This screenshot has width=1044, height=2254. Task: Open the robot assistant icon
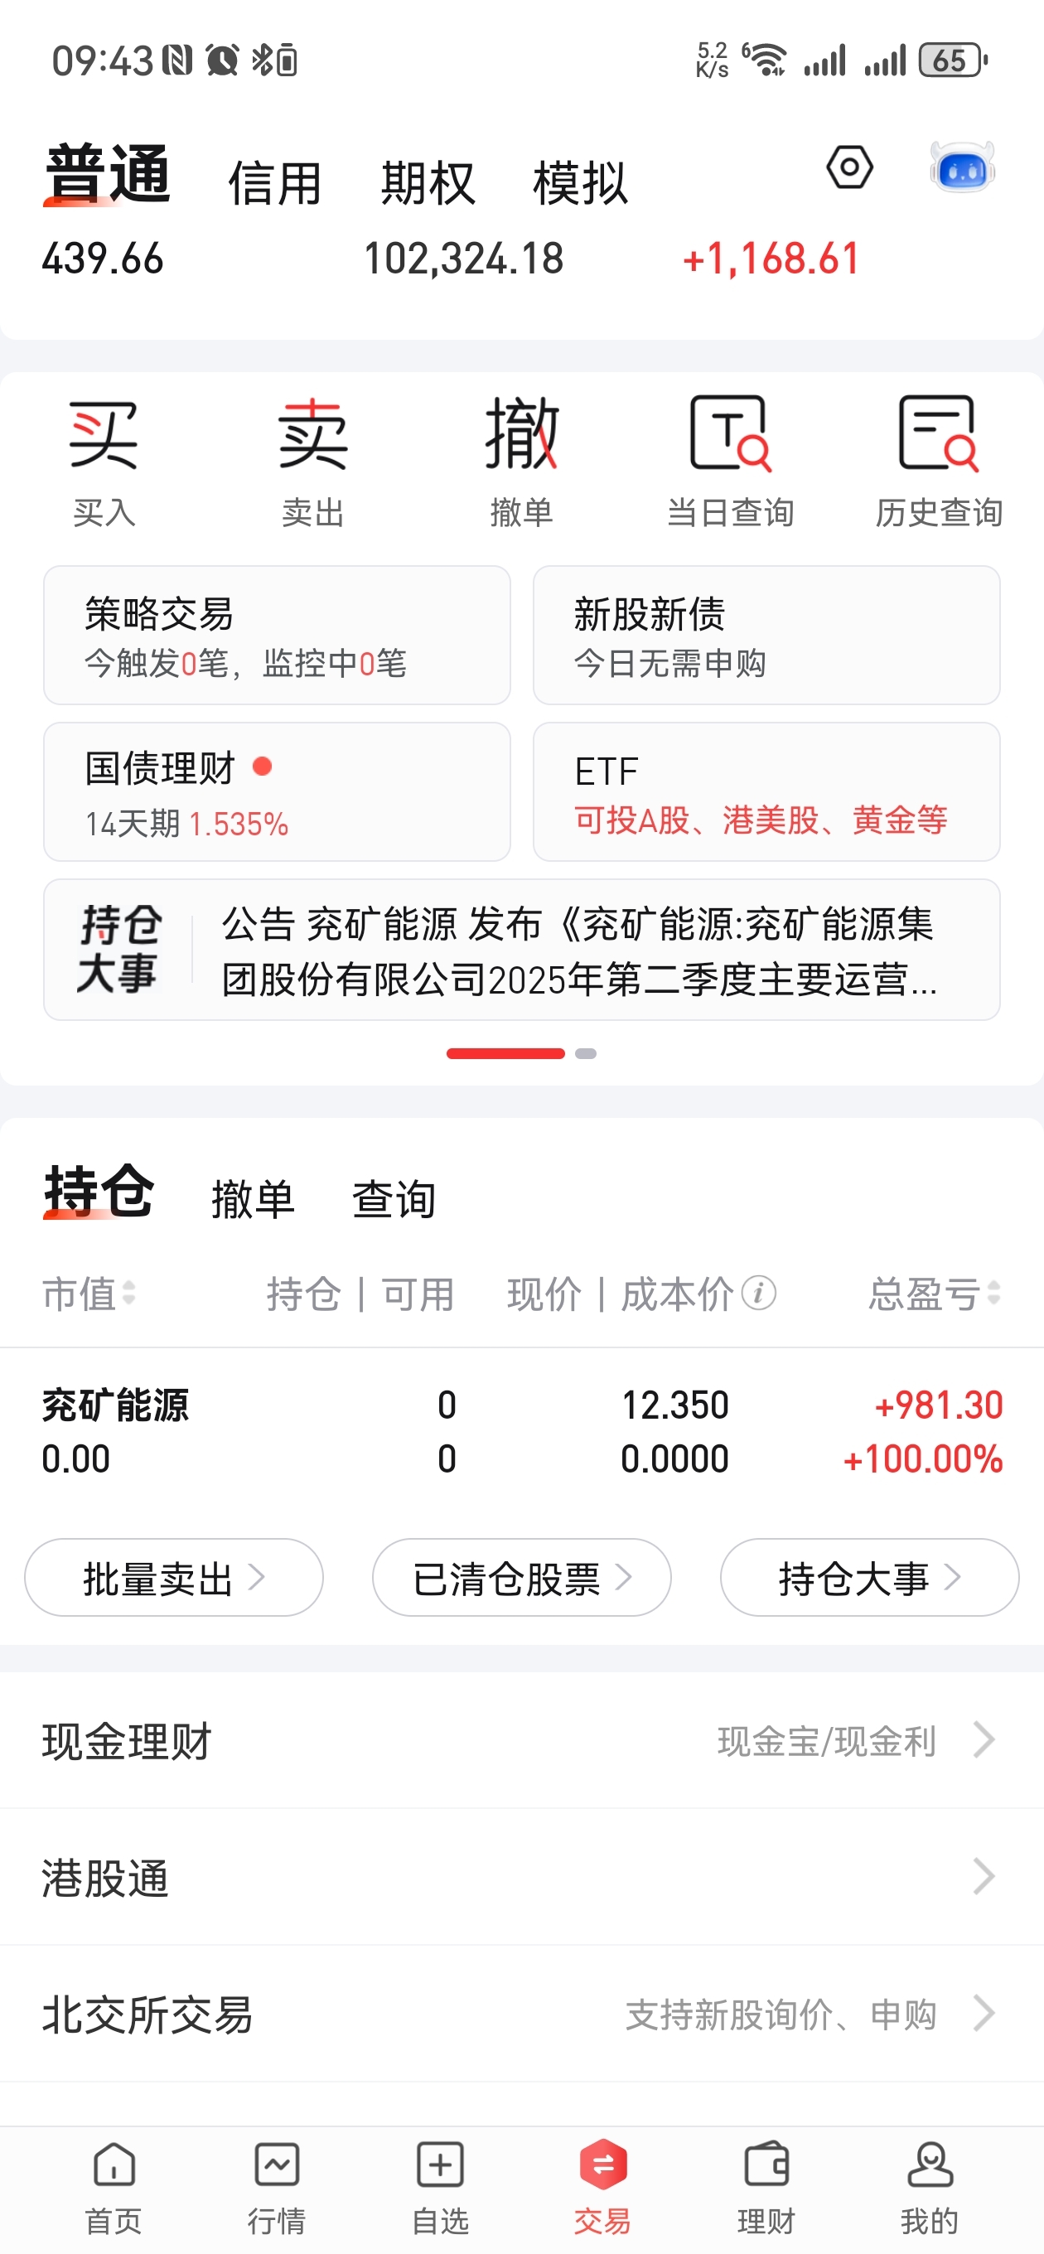(962, 167)
